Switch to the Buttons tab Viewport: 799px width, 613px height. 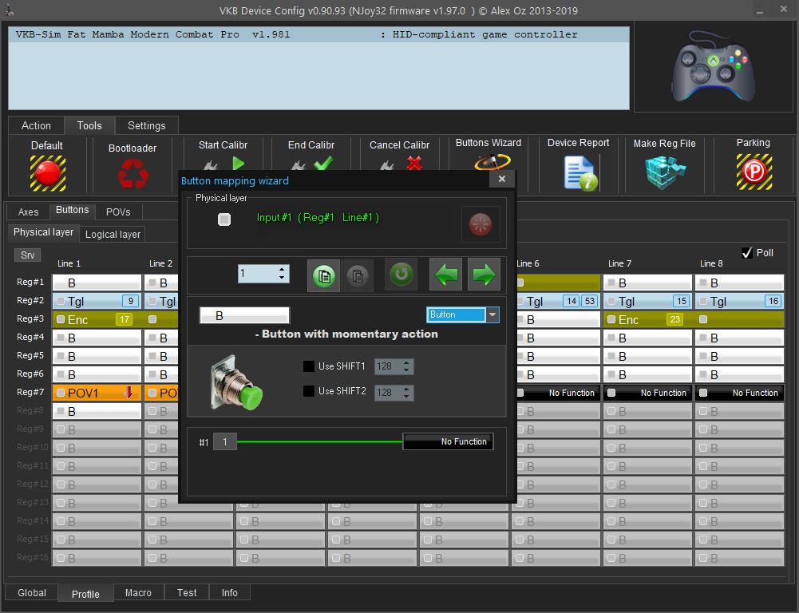pyautogui.click(x=72, y=211)
